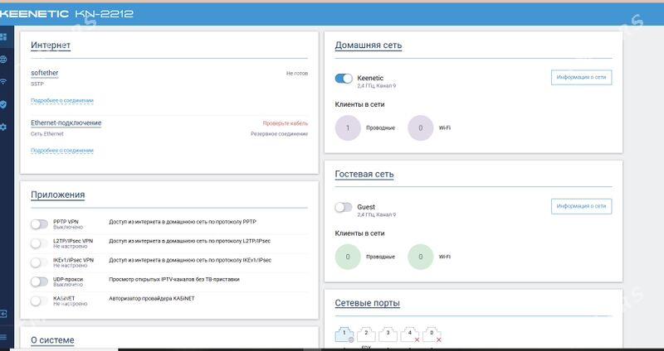This screenshot has height=351, width=664.
Task: Select network port 2 icon
Action: tap(366, 334)
